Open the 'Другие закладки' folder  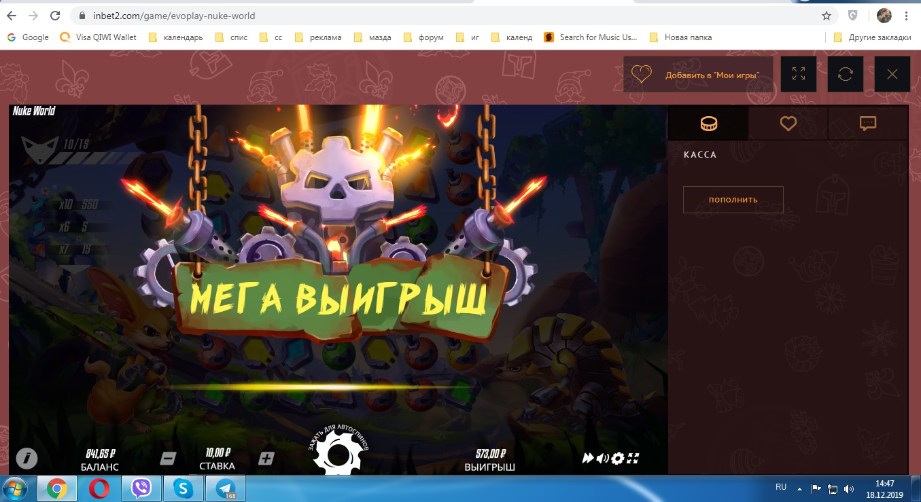[872, 37]
